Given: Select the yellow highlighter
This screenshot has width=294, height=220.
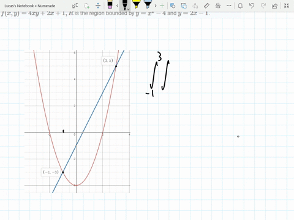Looking at the screenshot, I should point(136,4).
